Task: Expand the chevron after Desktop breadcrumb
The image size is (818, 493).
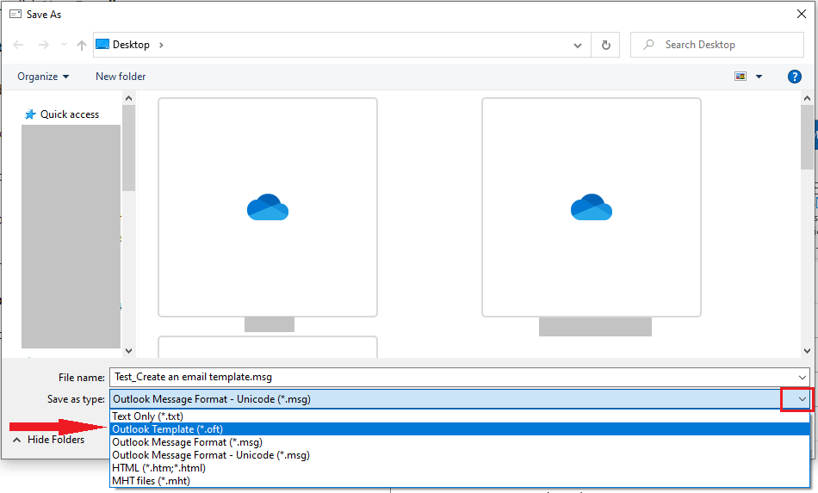Action: [x=161, y=45]
